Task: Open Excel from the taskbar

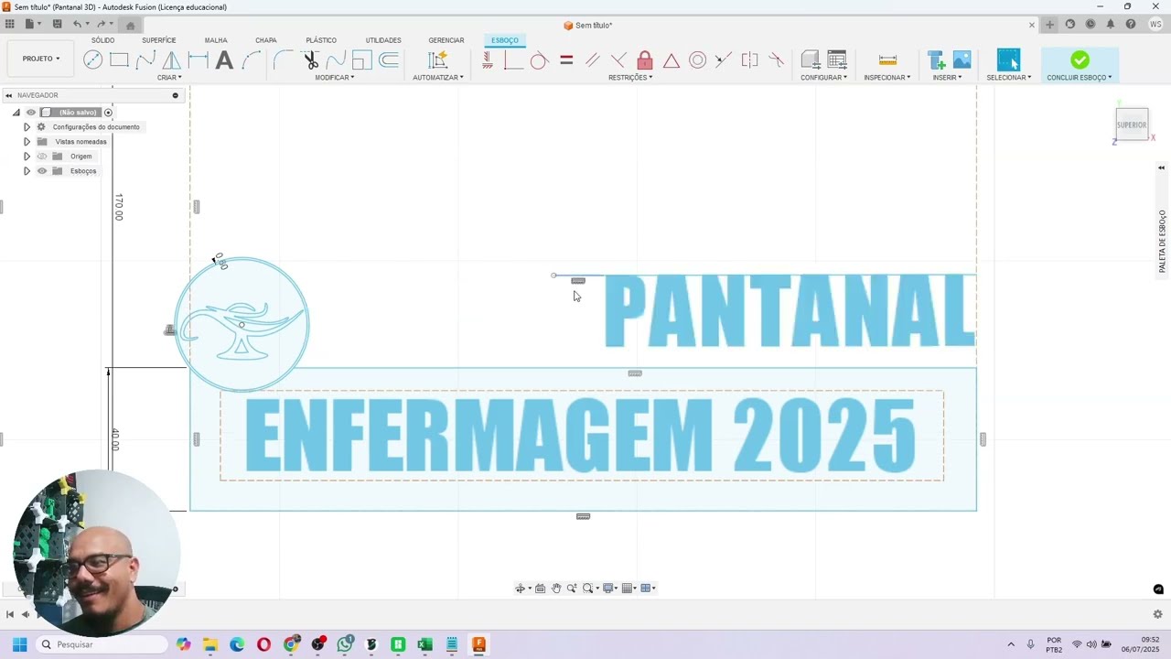Action: (424, 644)
